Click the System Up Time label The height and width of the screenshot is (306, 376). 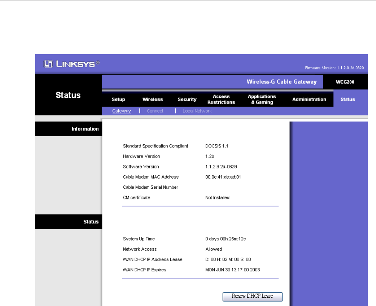(x=139, y=239)
